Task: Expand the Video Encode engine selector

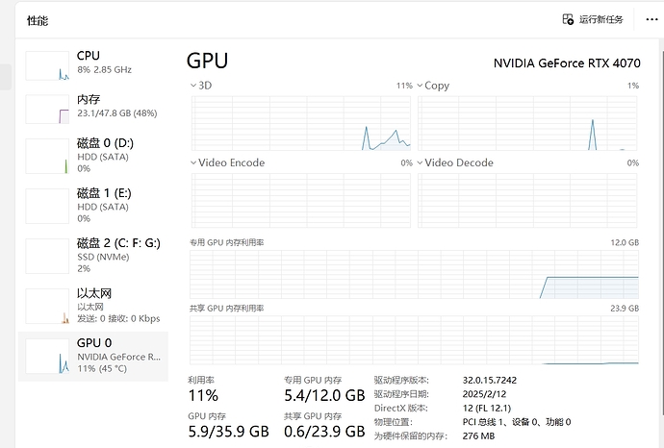Action: click(x=194, y=163)
